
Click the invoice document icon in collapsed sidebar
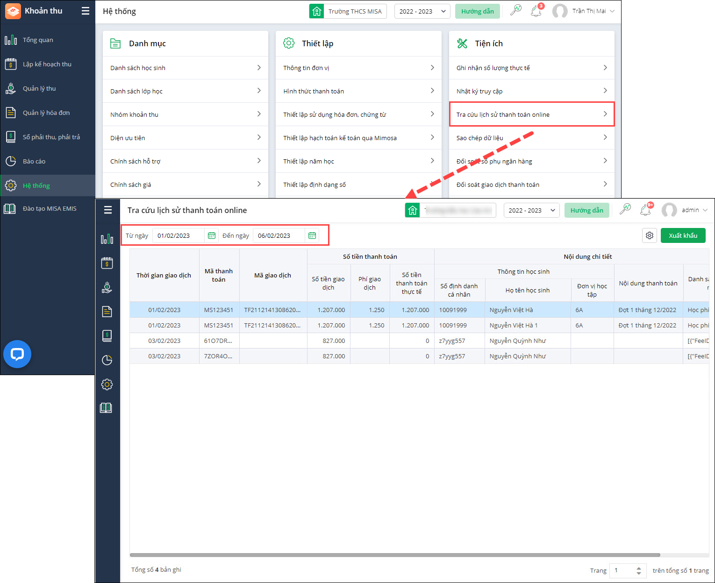click(x=107, y=312)
